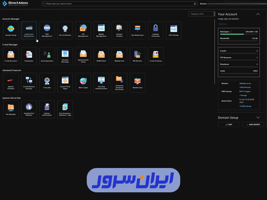The width and height of the screenshot is (267, 200).
Task: Expand the Domain Setup section
Action: (258, 117)
